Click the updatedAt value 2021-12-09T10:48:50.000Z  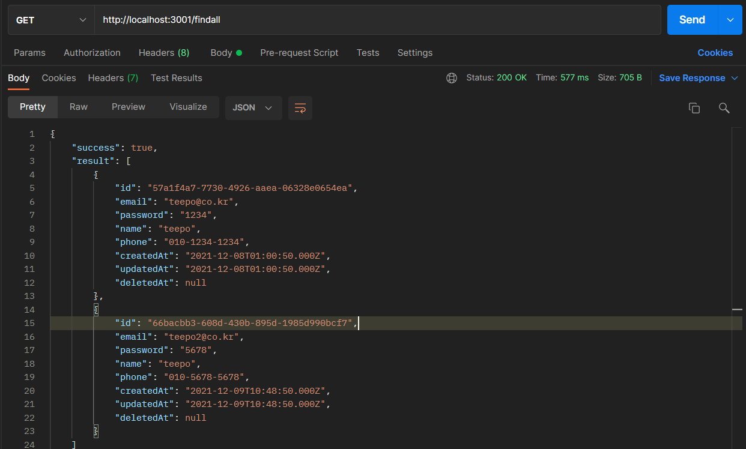[x=256, y=404]
